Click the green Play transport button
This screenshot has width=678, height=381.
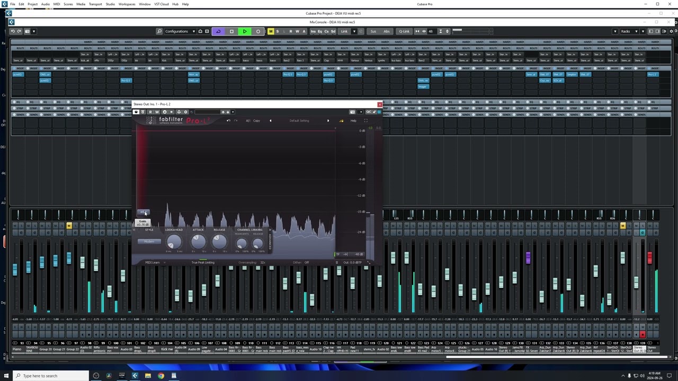click(245, 31)
